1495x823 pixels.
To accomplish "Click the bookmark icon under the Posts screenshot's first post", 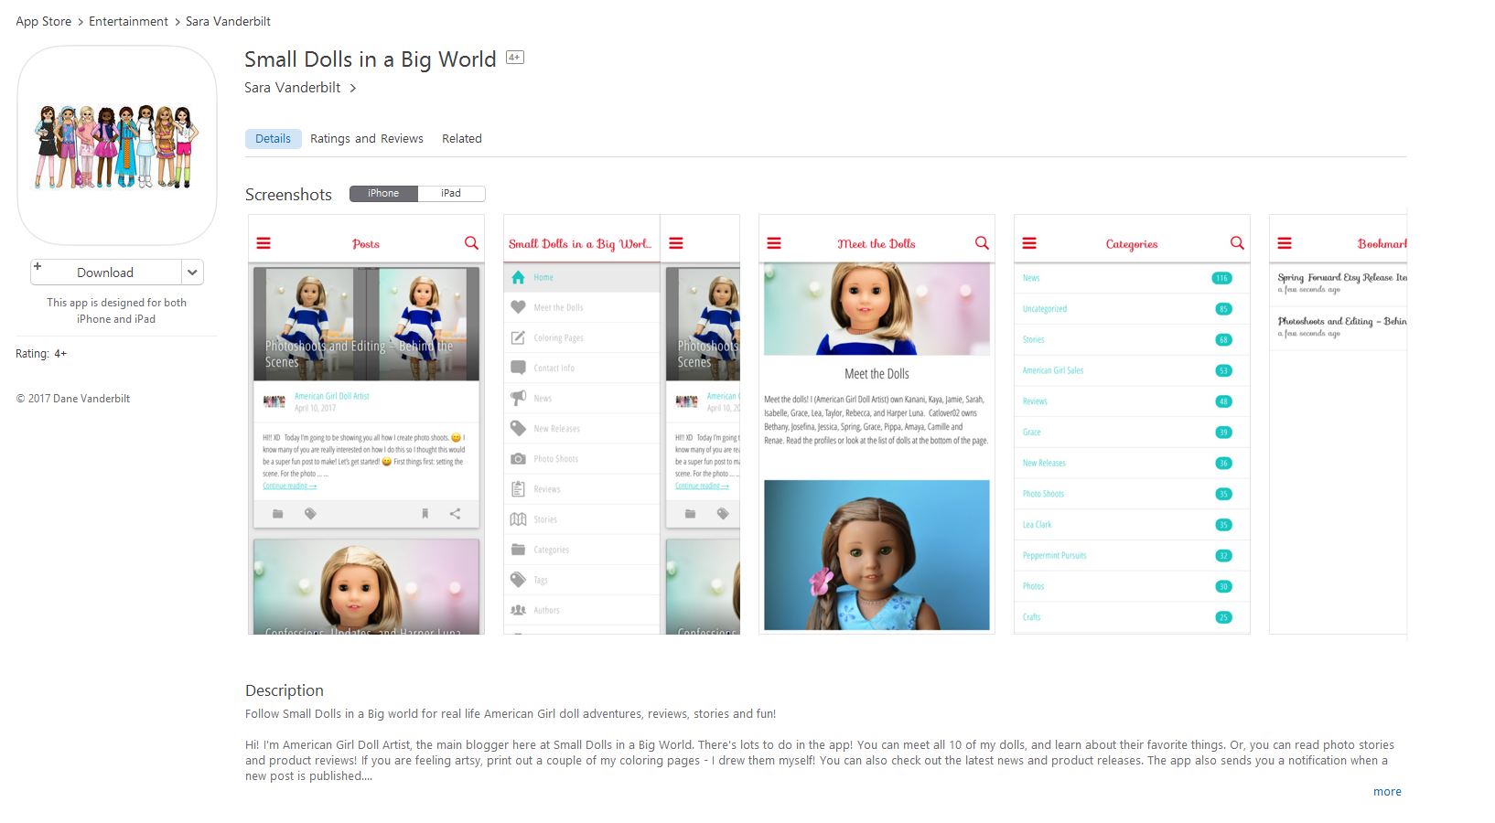I will coord(425,514).
